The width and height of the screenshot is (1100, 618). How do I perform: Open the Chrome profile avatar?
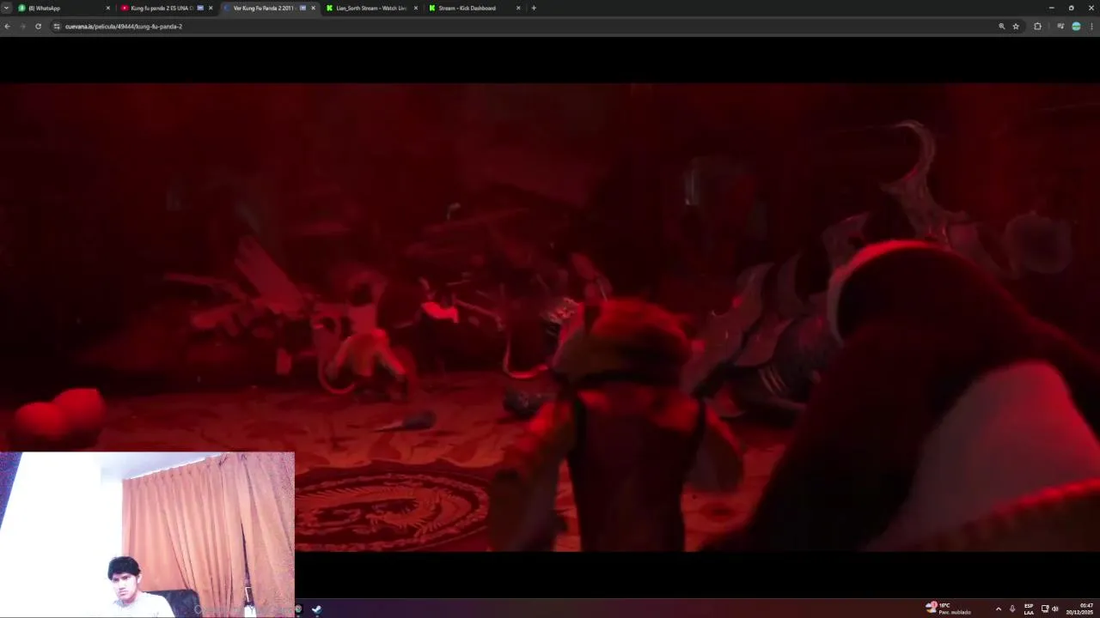(1076, 27)
